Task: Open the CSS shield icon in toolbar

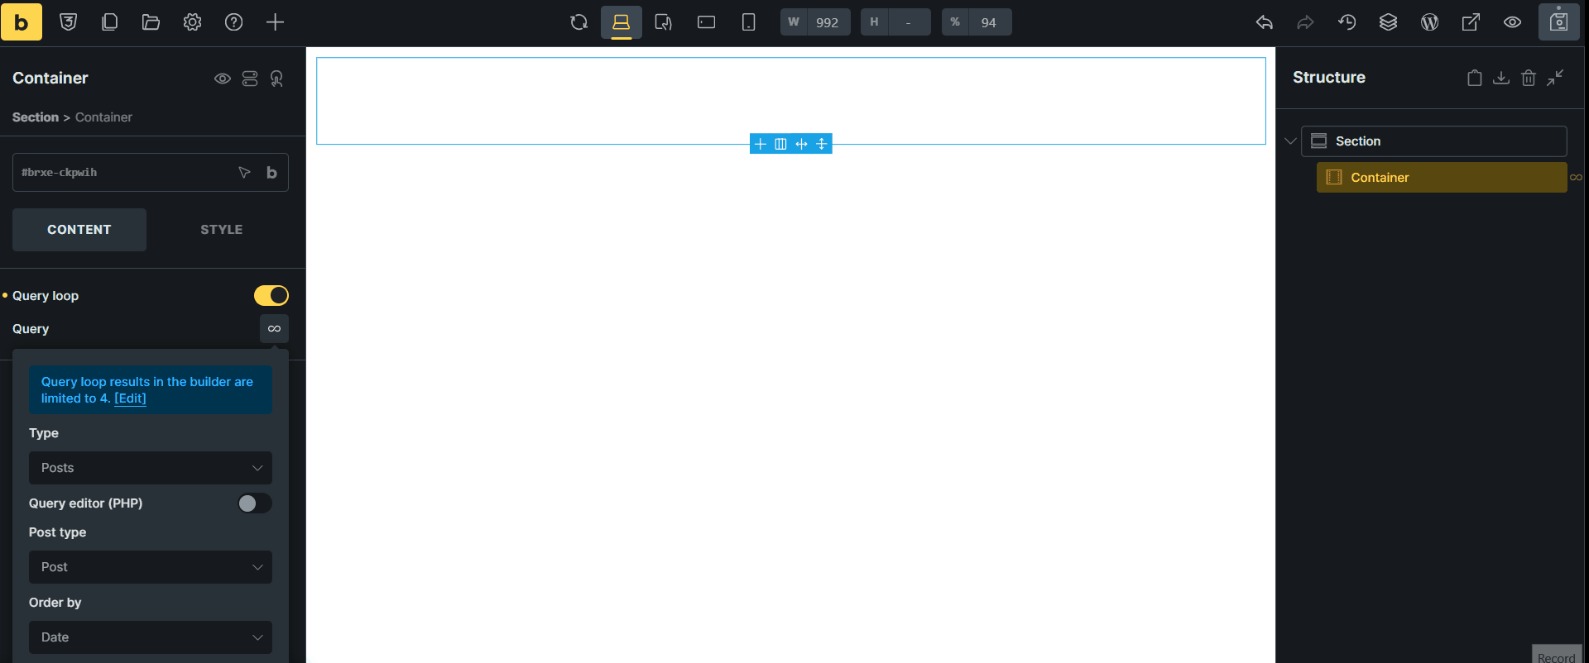Action: (x=69, y=22)
